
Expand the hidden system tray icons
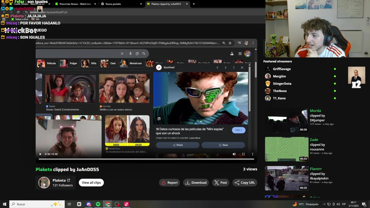(x=324, y=204)
